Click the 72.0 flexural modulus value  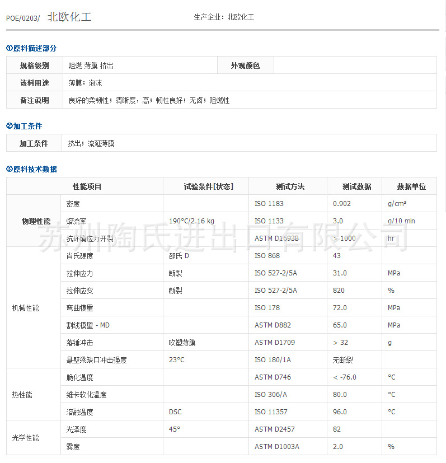[340, 308]
